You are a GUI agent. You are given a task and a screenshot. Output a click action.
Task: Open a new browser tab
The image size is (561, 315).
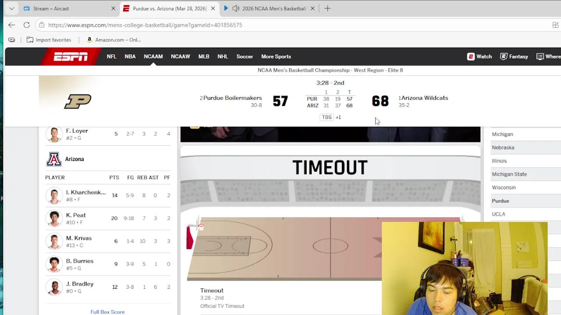coord(327,8)
